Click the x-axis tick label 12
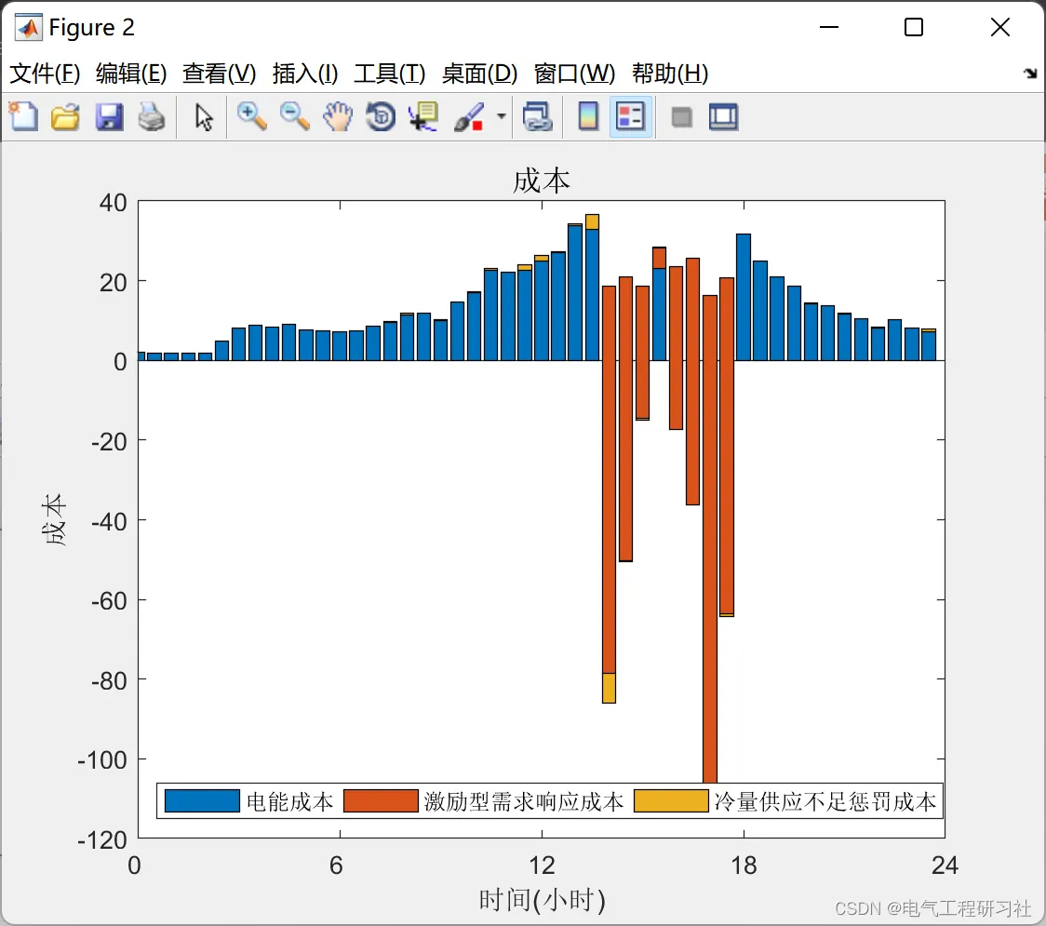 pyautogui.click(x=542, y=866)
